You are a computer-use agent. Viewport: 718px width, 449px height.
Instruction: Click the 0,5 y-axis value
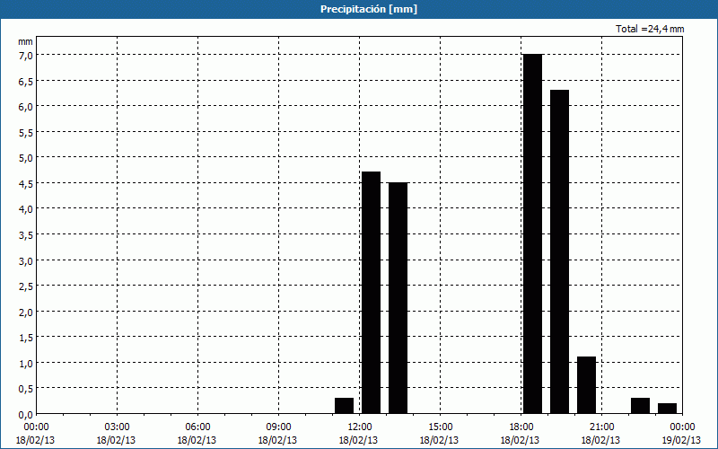[x=26, y=389]
